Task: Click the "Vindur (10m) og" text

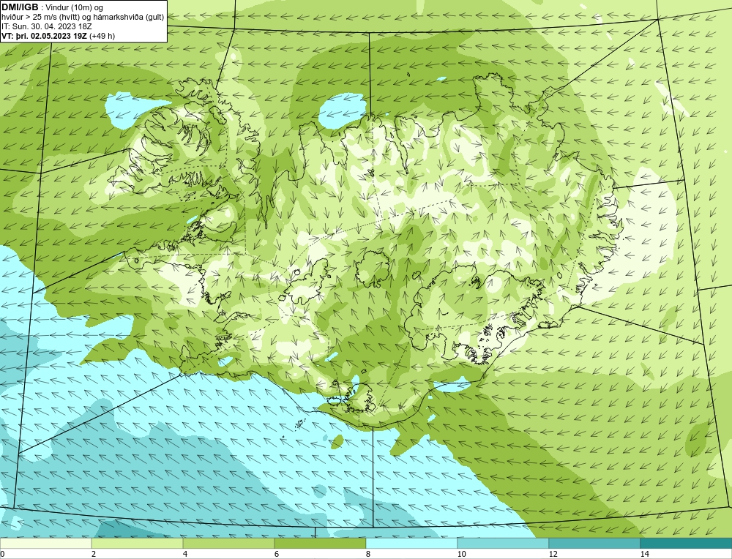Action: (74, 7)
